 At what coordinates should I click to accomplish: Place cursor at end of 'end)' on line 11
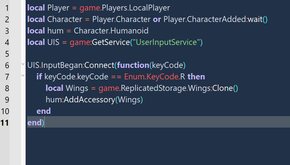click(x=44, y=122)
